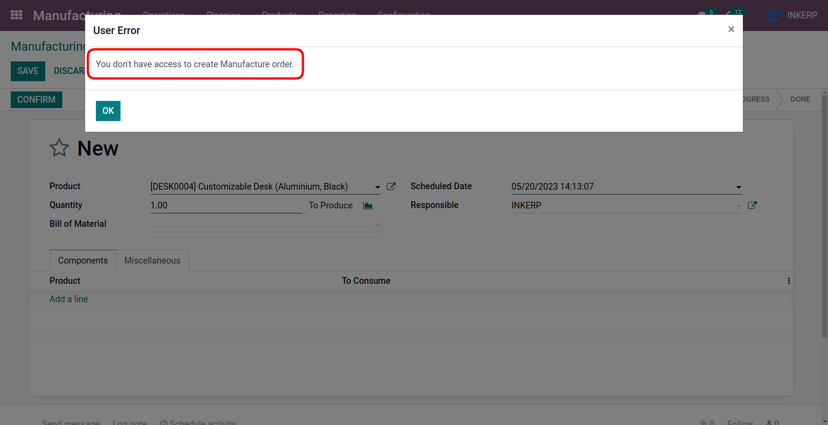The height and width of the screenshot is (425, 828).
Task: Switch to the Components tab
Action: [83, 260]
